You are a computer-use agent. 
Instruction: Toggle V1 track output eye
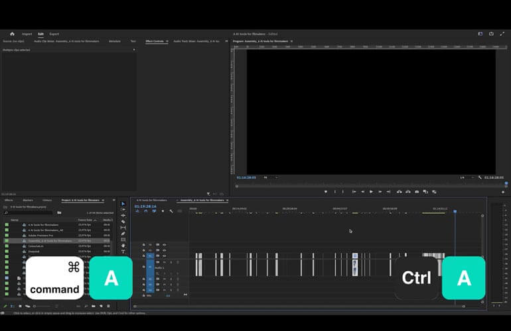point(165,256)
